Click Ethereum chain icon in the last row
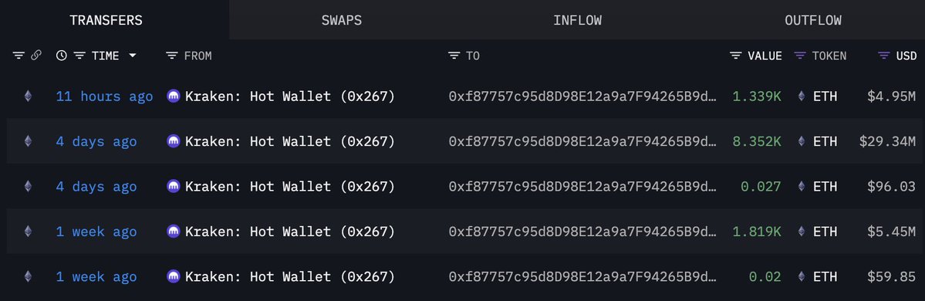This screenshot has height=301, width=925. [28, 276]
